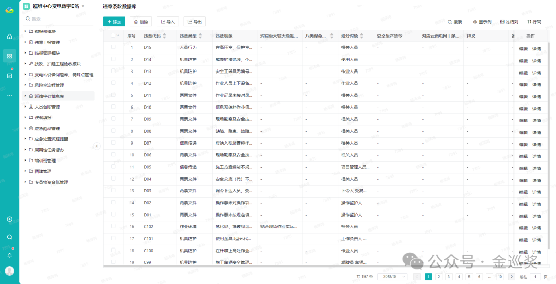Screen dimensions: 556x284
Task: Click the 导出 button
Action: [195, 22]
